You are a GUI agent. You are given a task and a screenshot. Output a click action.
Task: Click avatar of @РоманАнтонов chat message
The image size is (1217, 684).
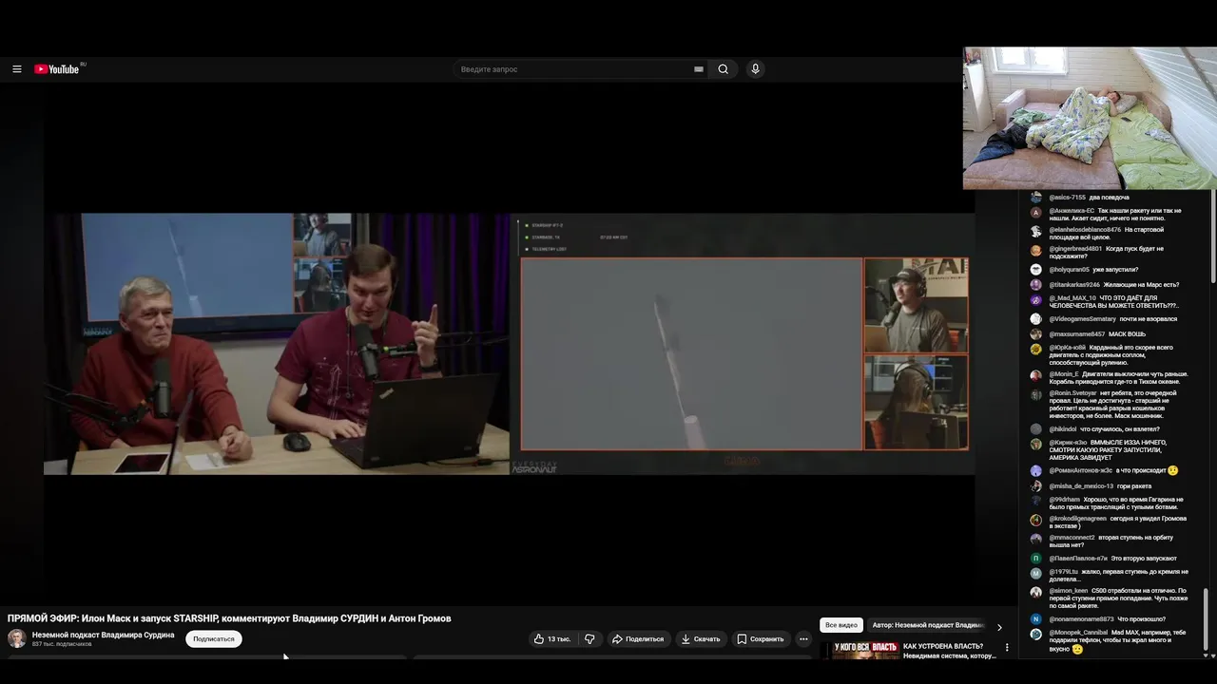point(1036,471)
